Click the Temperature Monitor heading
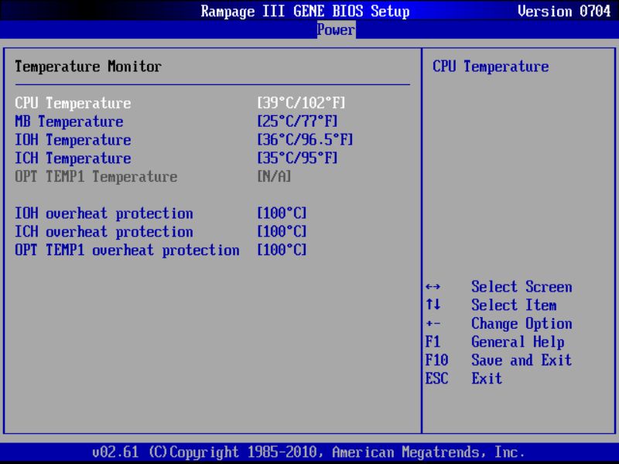619x464 pixels. [x=88, y=67]
